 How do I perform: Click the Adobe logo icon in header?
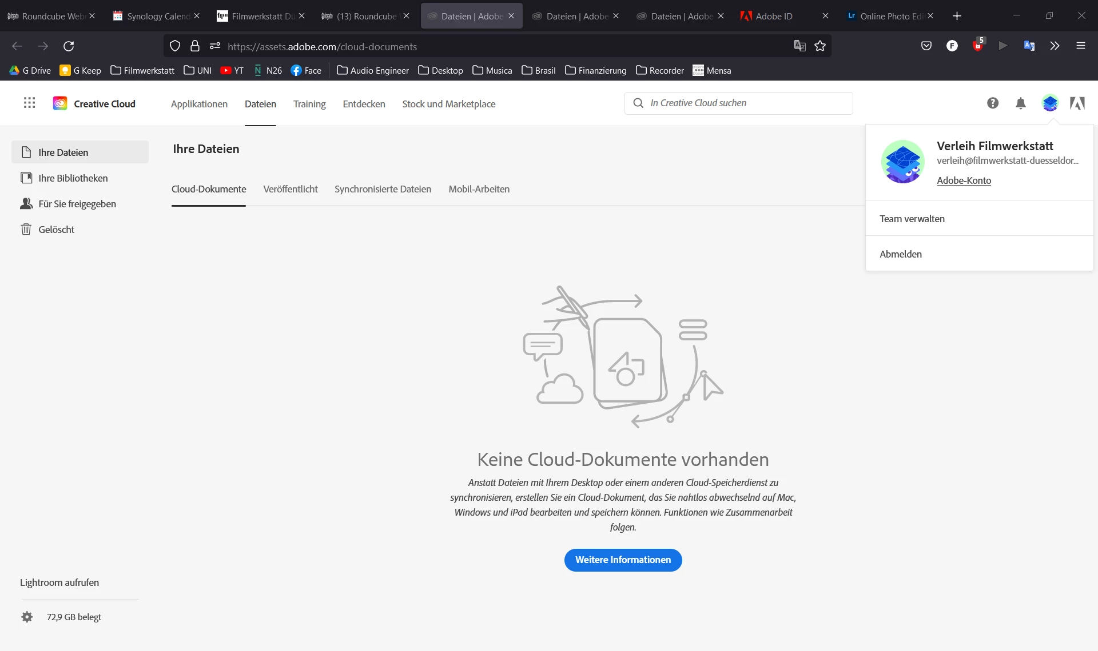(1077, 103)
